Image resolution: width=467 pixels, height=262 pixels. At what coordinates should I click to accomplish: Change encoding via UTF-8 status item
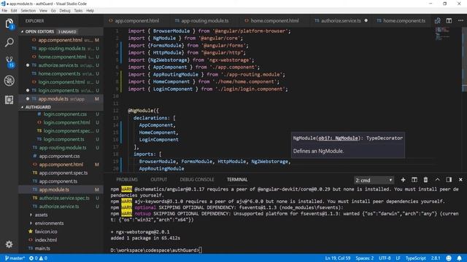click(385, 258)
